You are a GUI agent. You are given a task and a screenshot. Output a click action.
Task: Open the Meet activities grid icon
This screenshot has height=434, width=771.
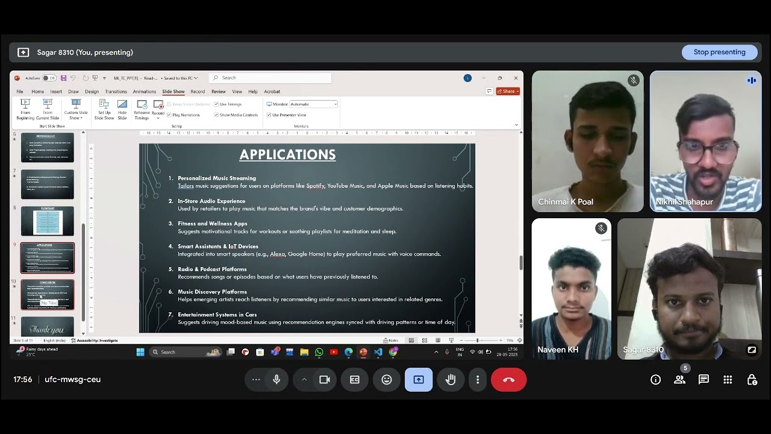click(728, 380)
